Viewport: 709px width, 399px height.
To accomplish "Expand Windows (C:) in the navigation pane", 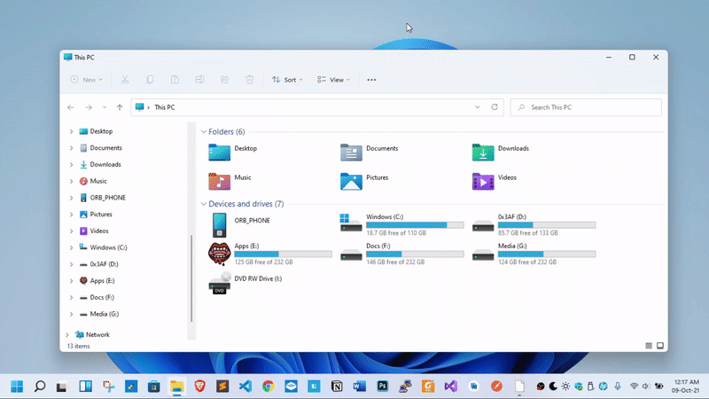I will tap(71, 247).
